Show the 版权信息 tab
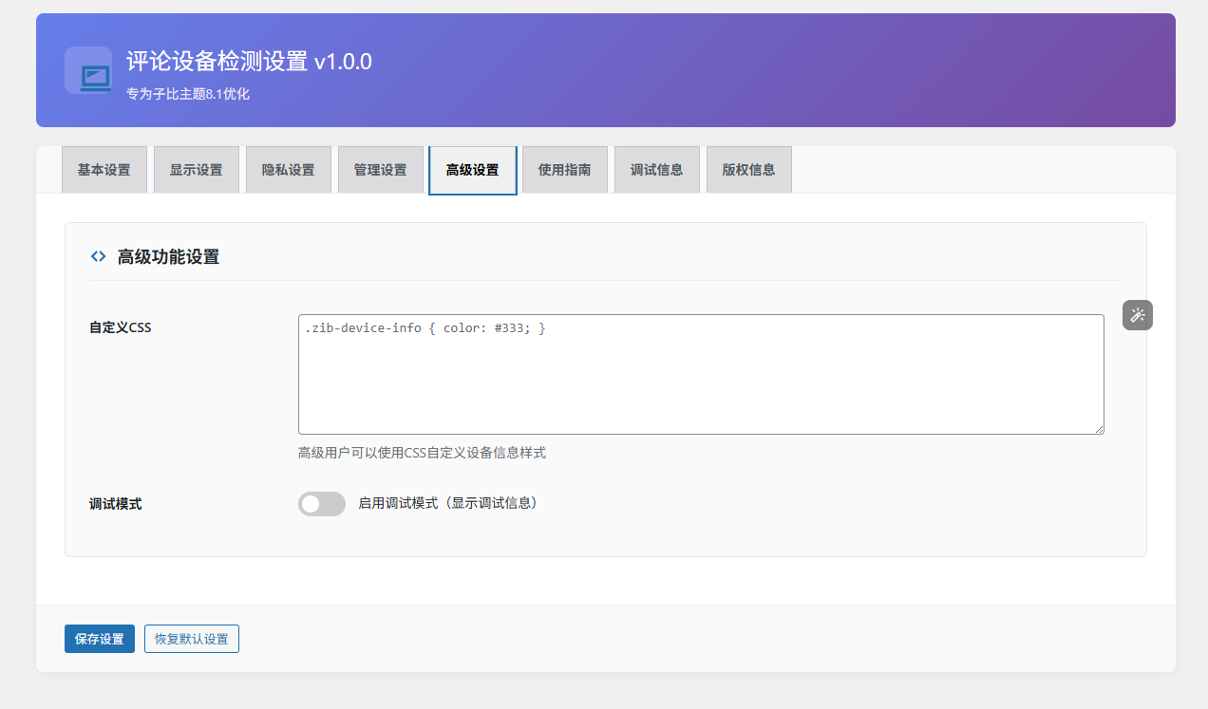 pos(749,170)
